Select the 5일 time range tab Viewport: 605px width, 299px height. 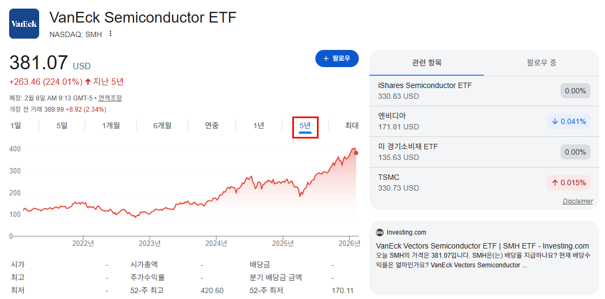(x=62, y=126)
